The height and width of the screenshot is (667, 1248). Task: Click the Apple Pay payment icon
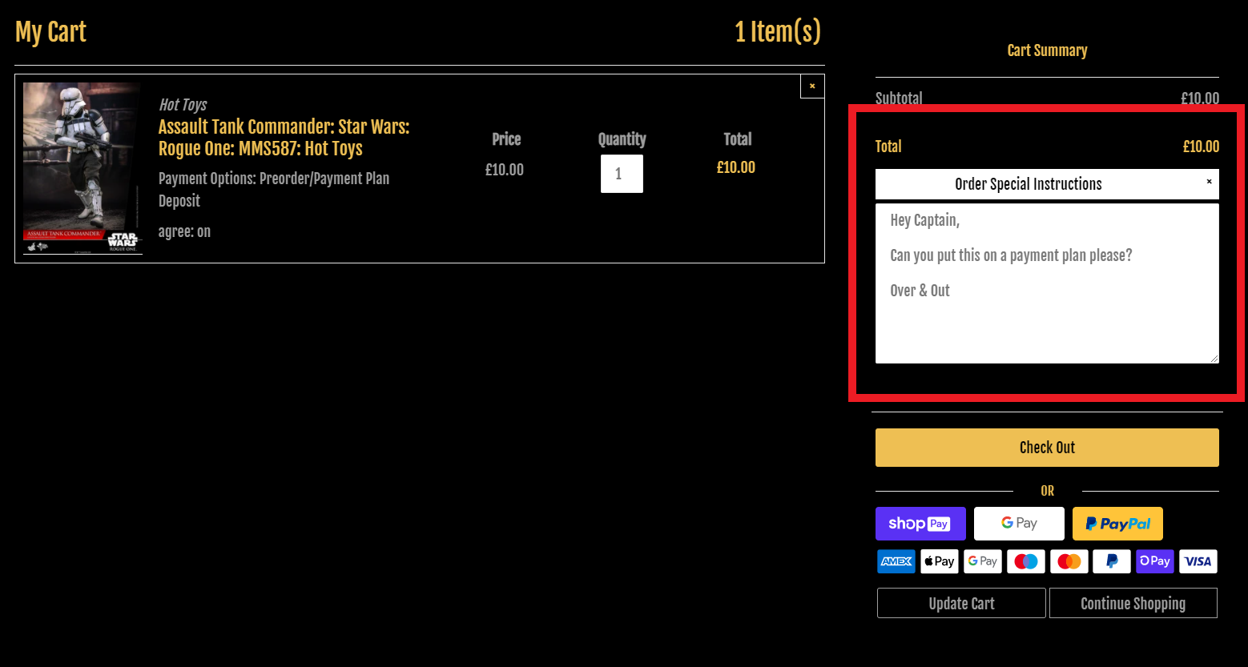click(940, 561)
